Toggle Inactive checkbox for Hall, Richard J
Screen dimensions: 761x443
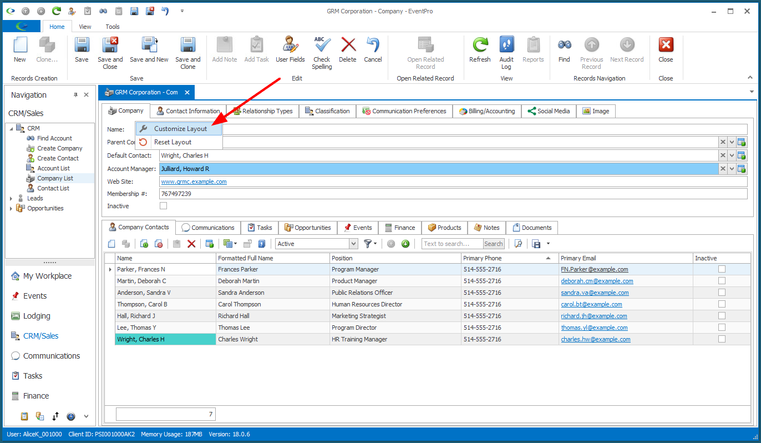tap(722, 316)
